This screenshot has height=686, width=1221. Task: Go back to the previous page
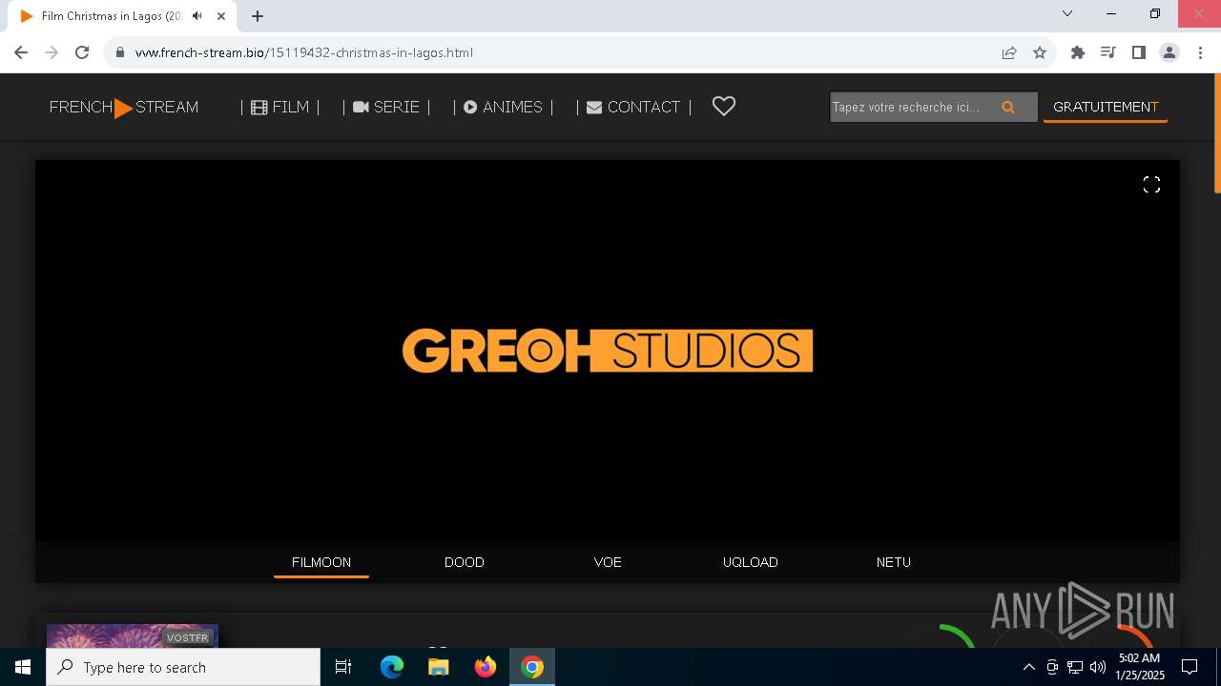coord(21,52)
